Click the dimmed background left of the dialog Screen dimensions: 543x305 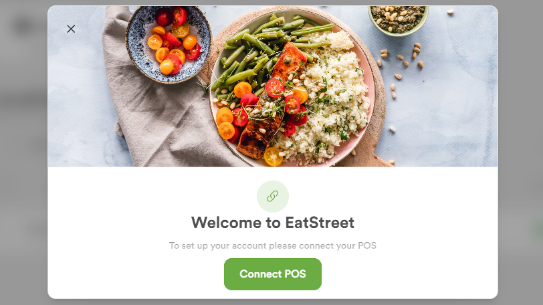click(23, 152)
